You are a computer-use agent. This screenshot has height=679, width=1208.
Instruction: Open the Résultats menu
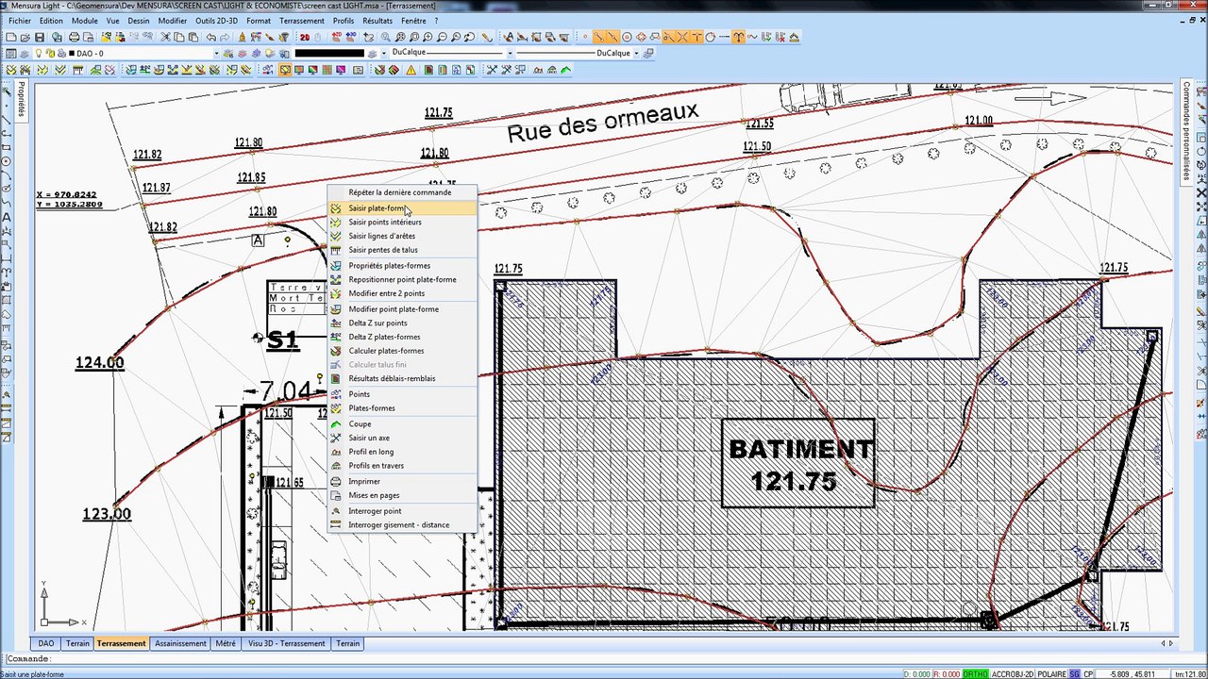tap(377, 21)
